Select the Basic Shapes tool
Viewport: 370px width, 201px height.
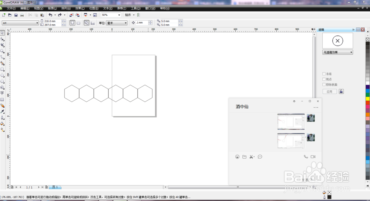(2, 87)
